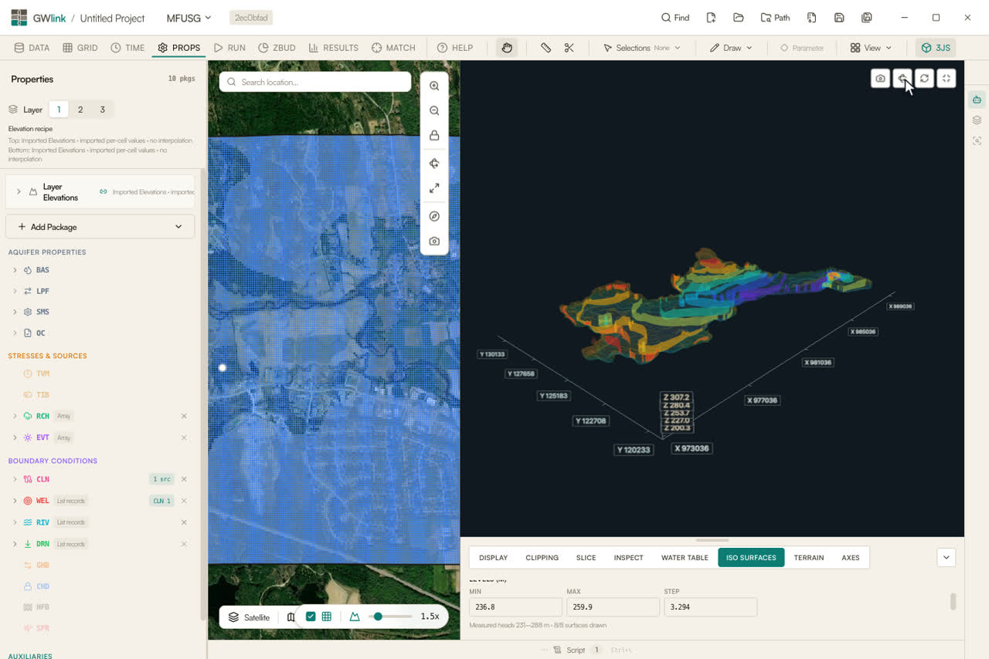This screenshot has width=989, height=659.
Task: Click the map lock icon
Action: (x=434, y=136)
